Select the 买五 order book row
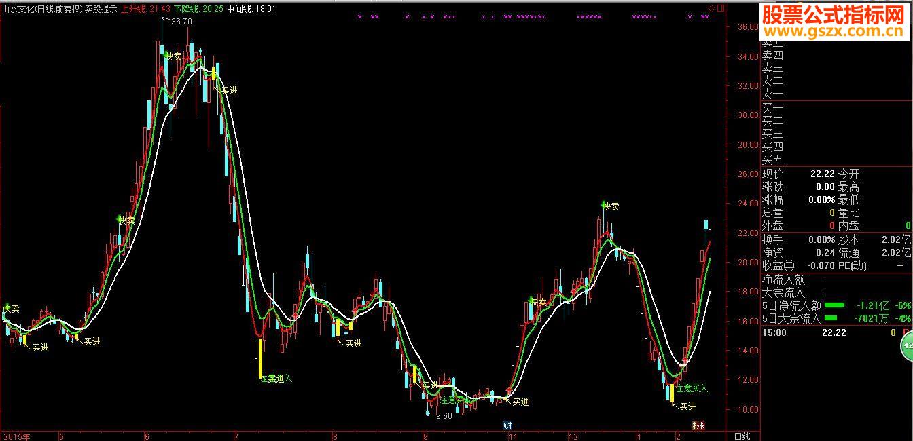 coord(836,160)
